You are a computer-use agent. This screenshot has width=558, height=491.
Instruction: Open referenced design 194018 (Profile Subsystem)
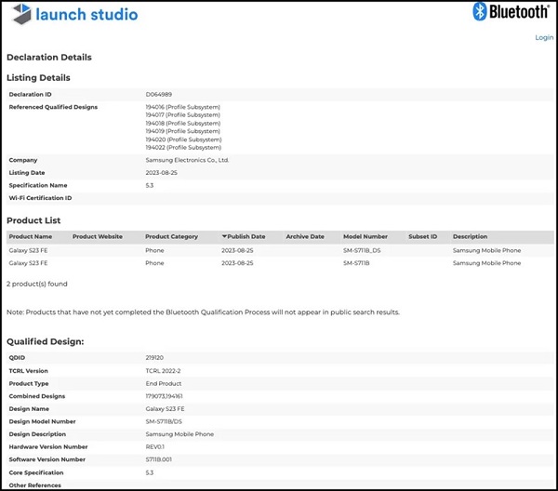[x=183, y=124]
